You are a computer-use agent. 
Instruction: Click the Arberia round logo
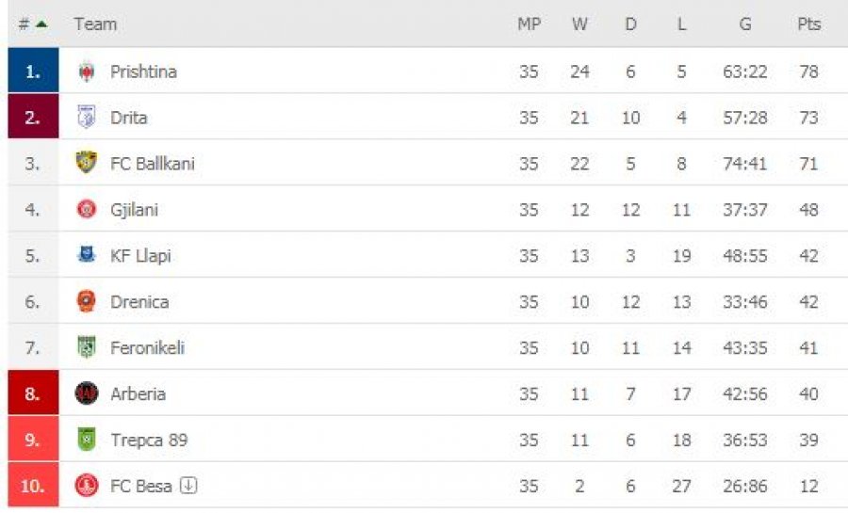(x=87, y=393)
